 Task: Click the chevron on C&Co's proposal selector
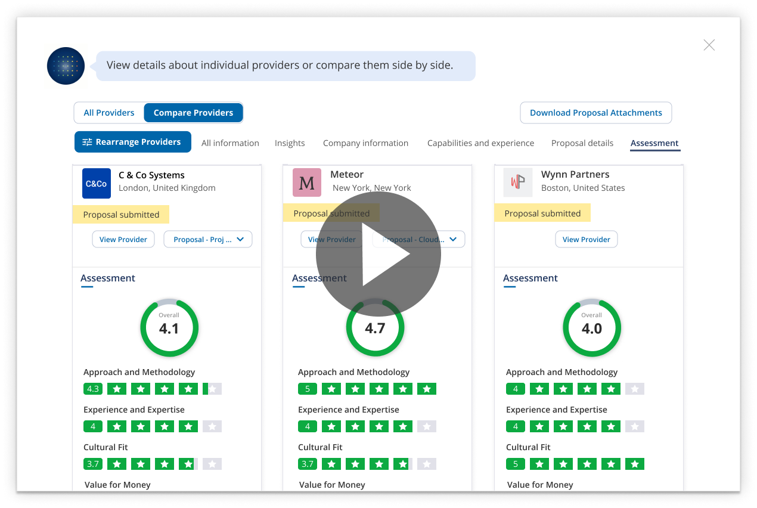240,239
